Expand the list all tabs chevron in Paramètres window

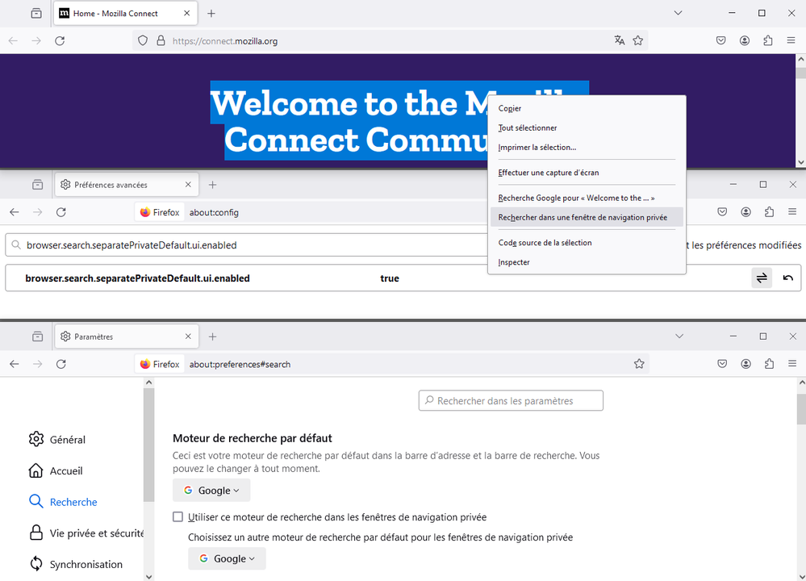pyautogui.click(x=679, y=336)
